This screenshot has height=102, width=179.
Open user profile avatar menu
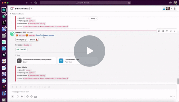[175, 3]
